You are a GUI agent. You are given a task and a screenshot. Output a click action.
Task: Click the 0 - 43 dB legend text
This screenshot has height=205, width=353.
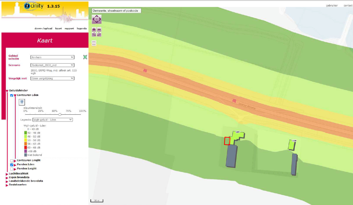(33, 129)
